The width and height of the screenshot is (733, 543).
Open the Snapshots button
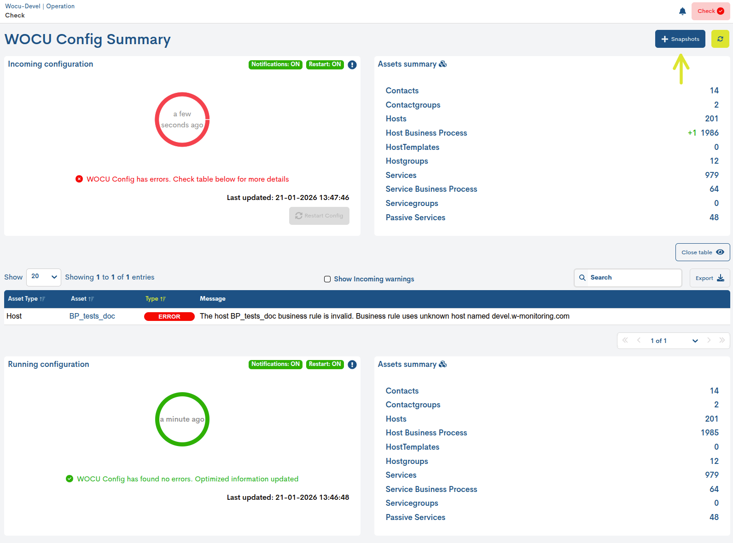tap(680, 39)
